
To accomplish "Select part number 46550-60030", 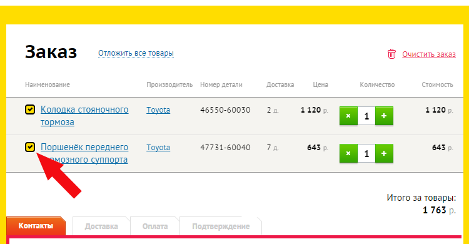I will tap(225, 110).
